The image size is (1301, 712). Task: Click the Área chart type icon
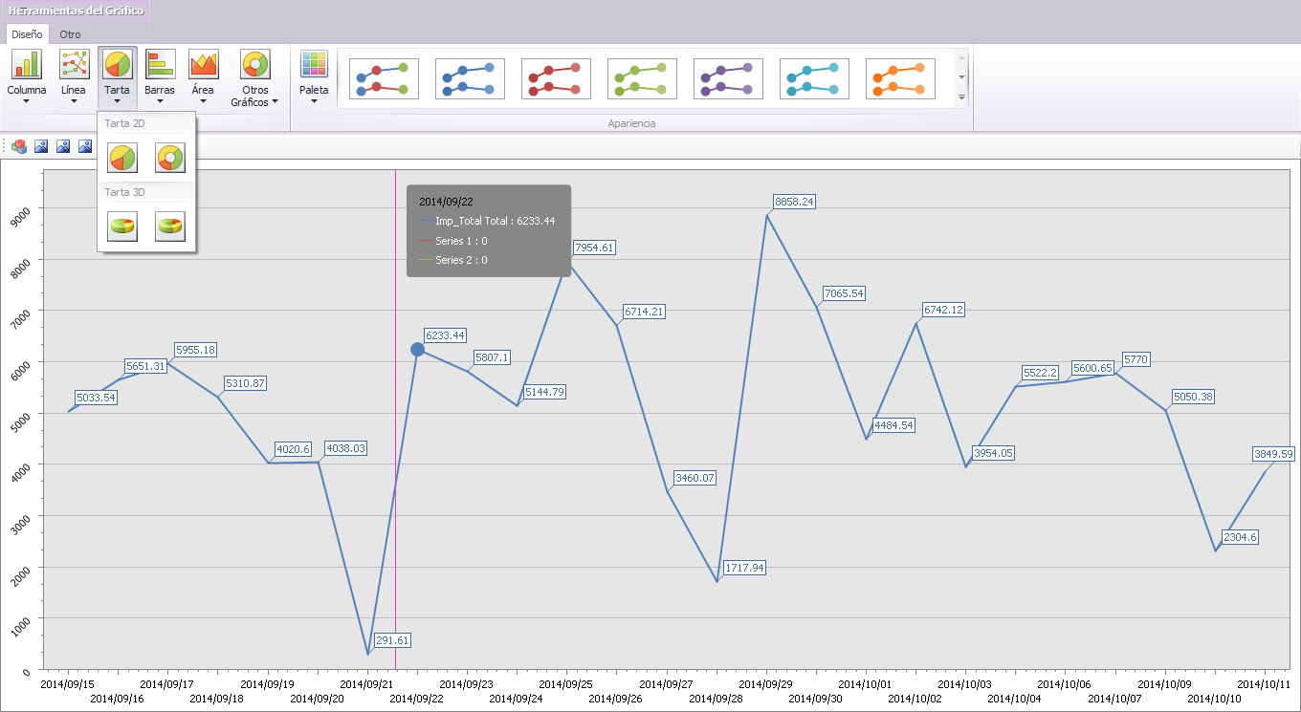click(203, 65)
